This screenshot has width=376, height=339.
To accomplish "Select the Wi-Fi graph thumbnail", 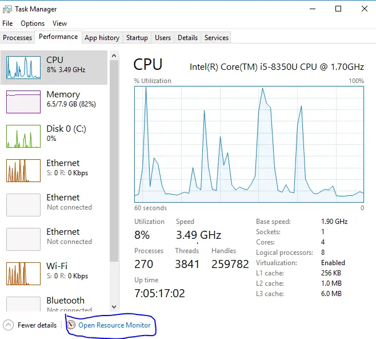I will tap(23, 274).
